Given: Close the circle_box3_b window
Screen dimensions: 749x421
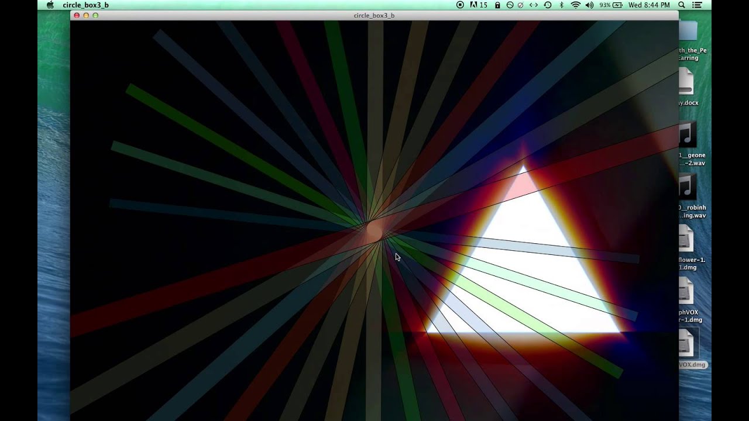Looking at the screenshot, I should [77, 15].
